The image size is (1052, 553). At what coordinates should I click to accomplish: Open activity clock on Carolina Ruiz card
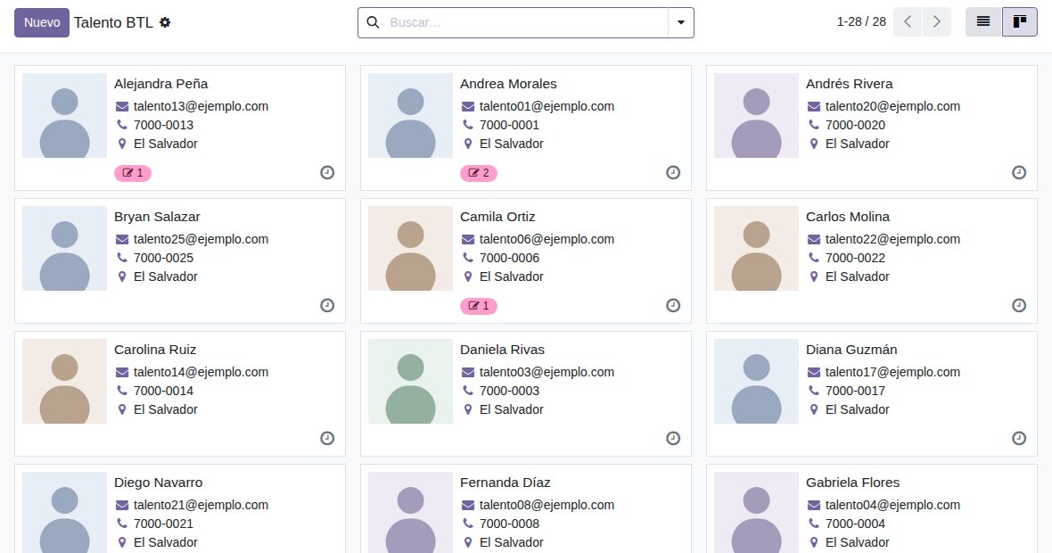coord(326,438)
